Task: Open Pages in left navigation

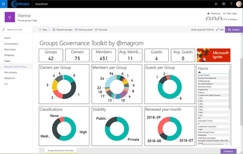Action: (x=7, y=61)
